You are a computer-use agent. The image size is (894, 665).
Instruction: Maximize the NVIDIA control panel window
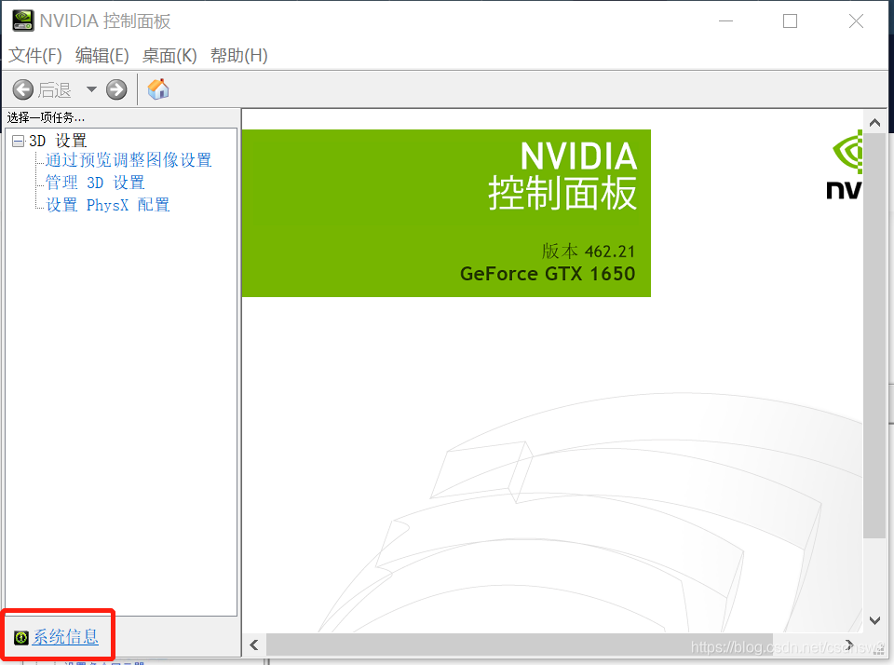tap(791, 21)
